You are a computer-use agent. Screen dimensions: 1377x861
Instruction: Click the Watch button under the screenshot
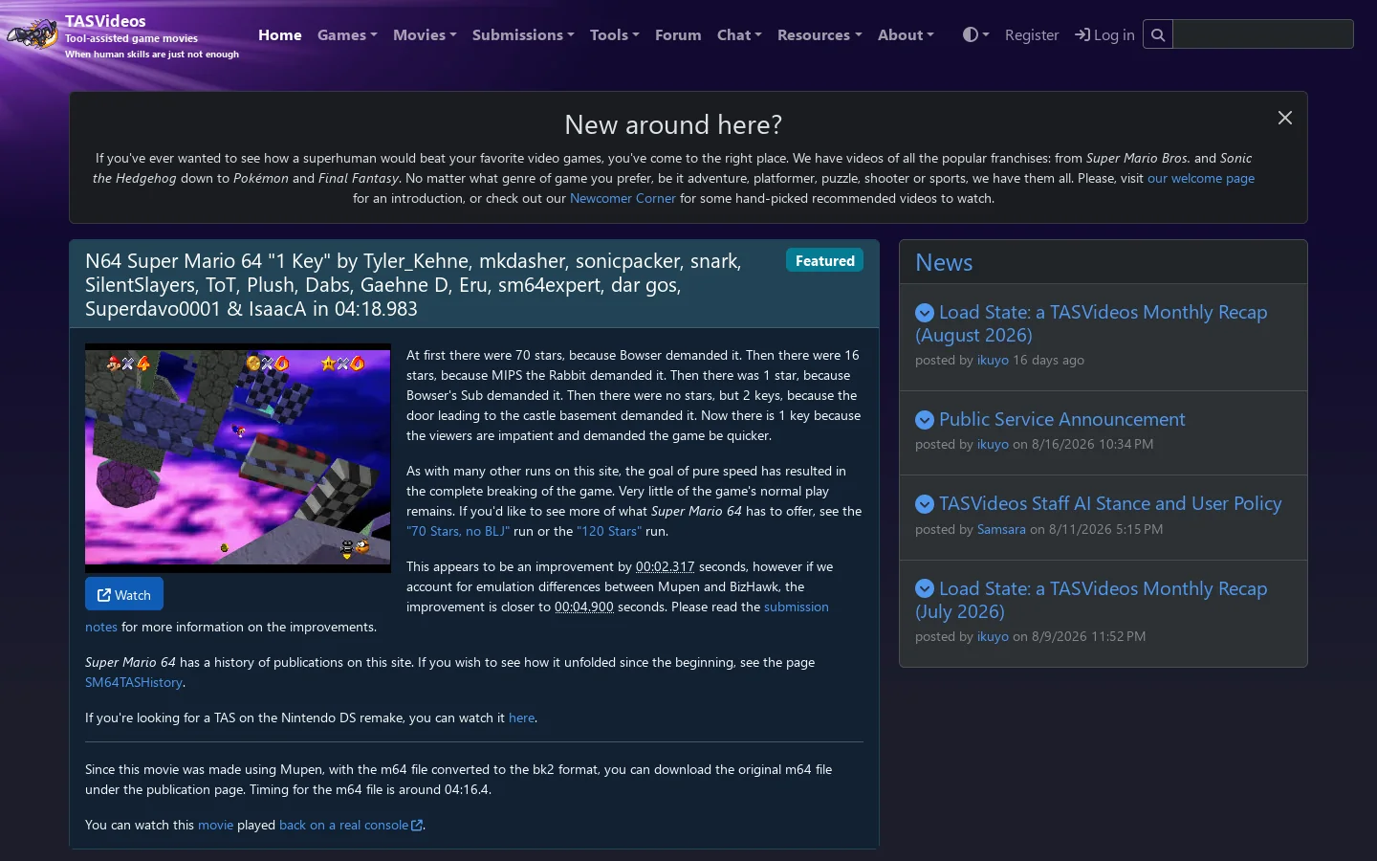[x=124, y=594]
